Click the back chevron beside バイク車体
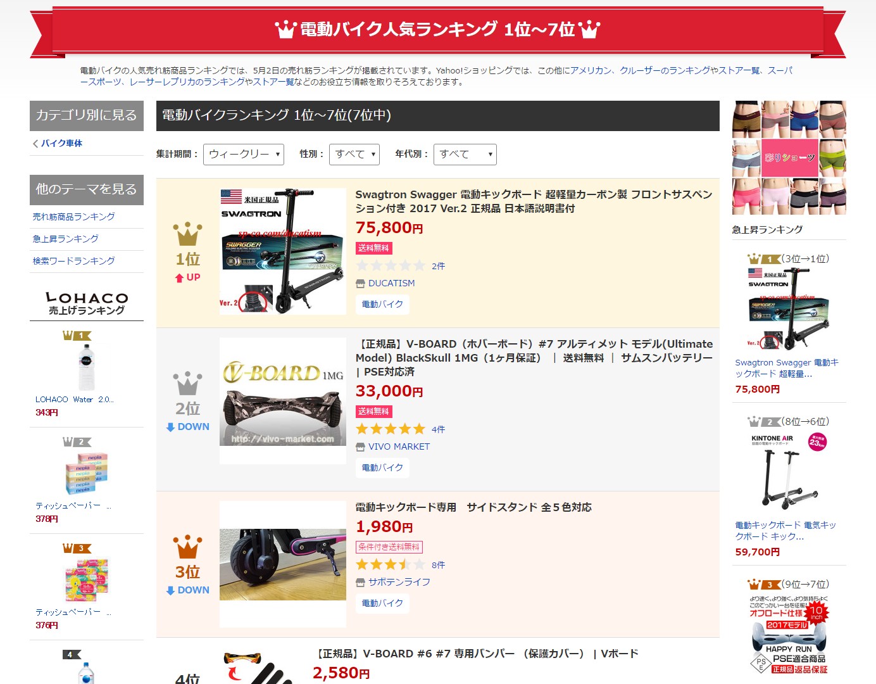Image resolution: width=876 pixels, height=684 pixels. click(x=35, y=144)
